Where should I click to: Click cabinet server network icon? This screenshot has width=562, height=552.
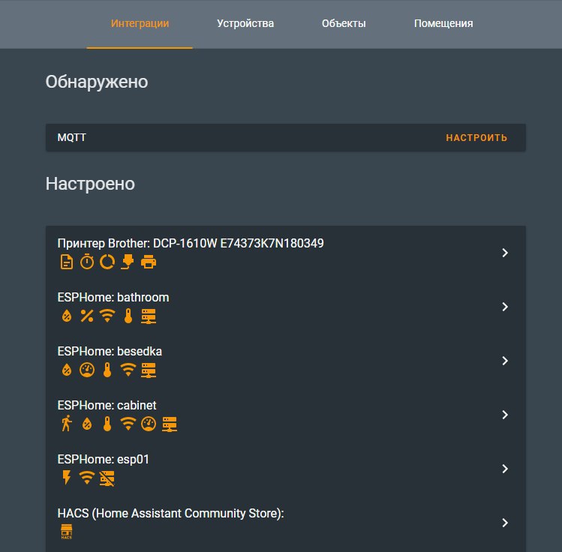pos(170,424)
